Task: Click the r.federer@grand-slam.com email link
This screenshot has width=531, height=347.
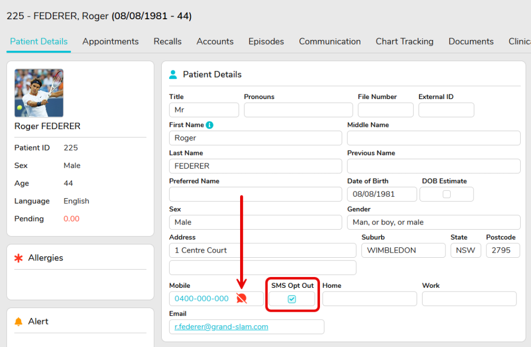Action: click(221, 327)
